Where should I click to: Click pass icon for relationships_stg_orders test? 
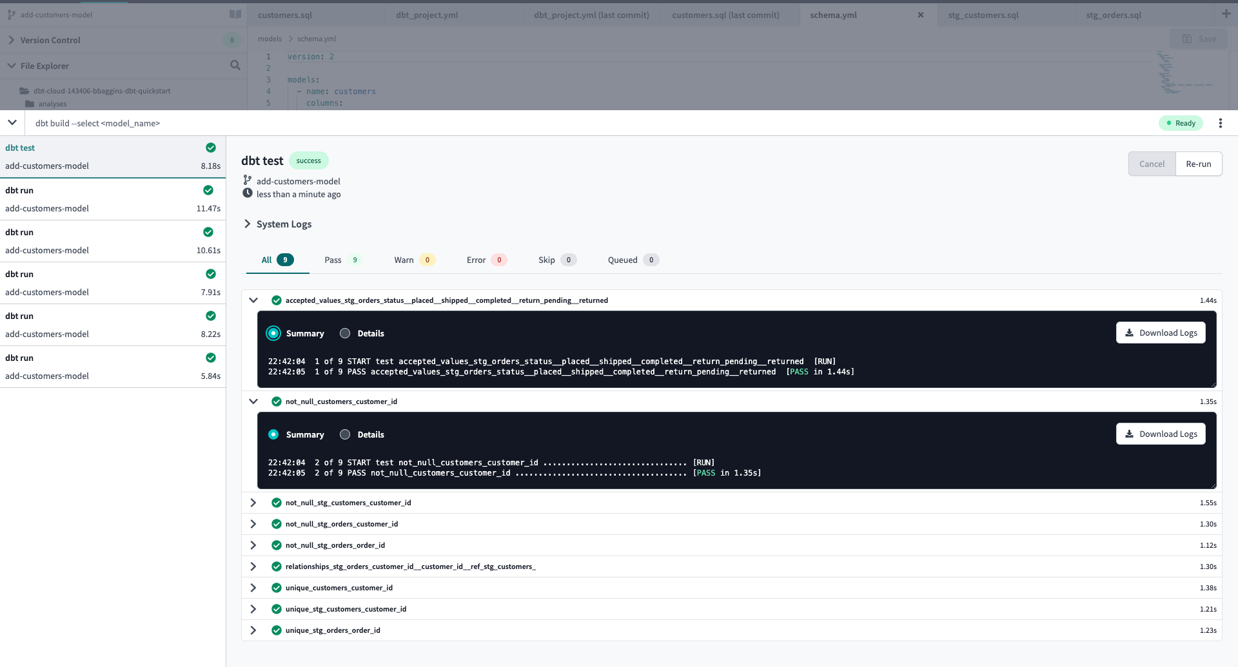point(277,566)
